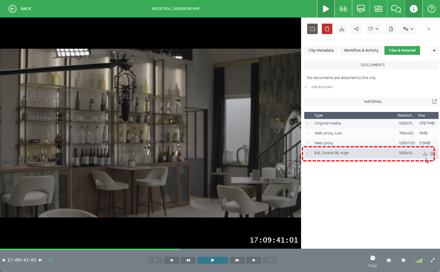Open the tabs overflow dropdown arrow
Image resolution: width=440 pixels, height=272 pixels.
pos(434,50)
